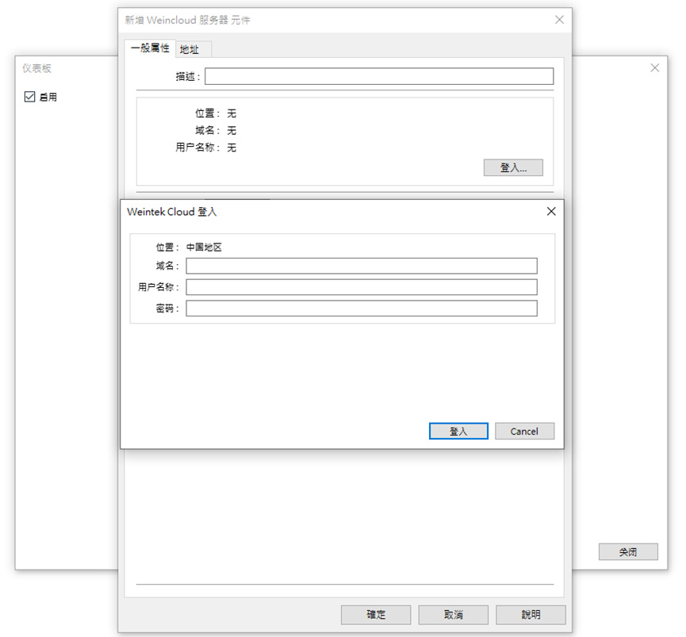Click 关闭 button in 仪表板 window

pos(628,551)
